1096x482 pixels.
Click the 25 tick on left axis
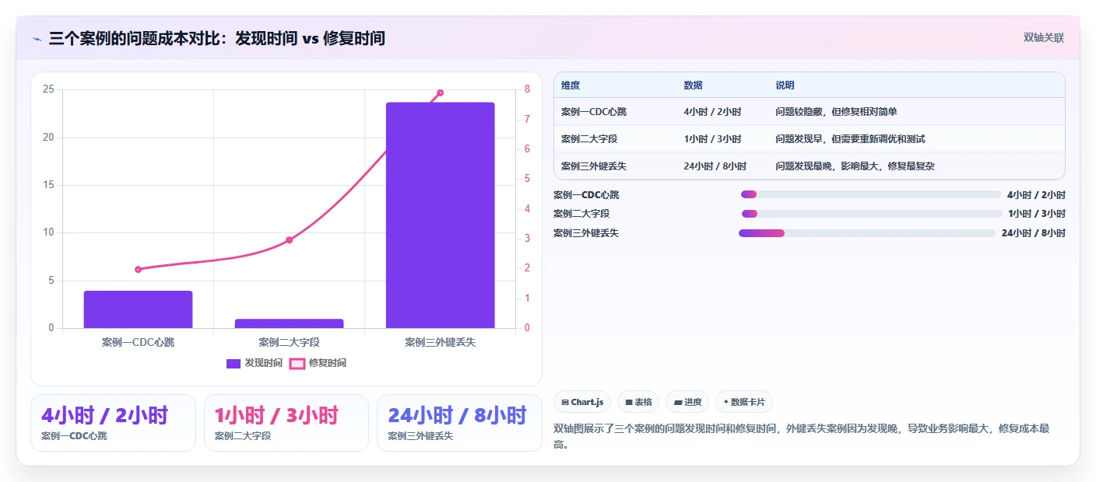point(48,89)
